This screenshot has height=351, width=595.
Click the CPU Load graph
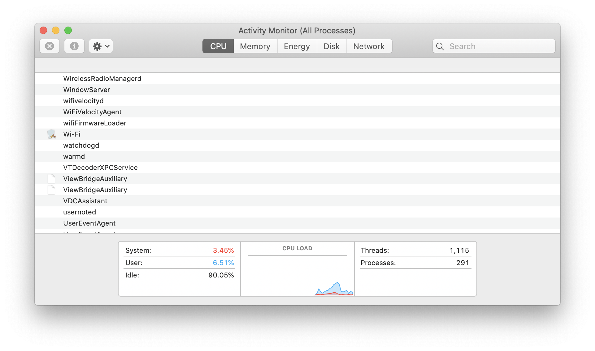[x=297, y=275]
